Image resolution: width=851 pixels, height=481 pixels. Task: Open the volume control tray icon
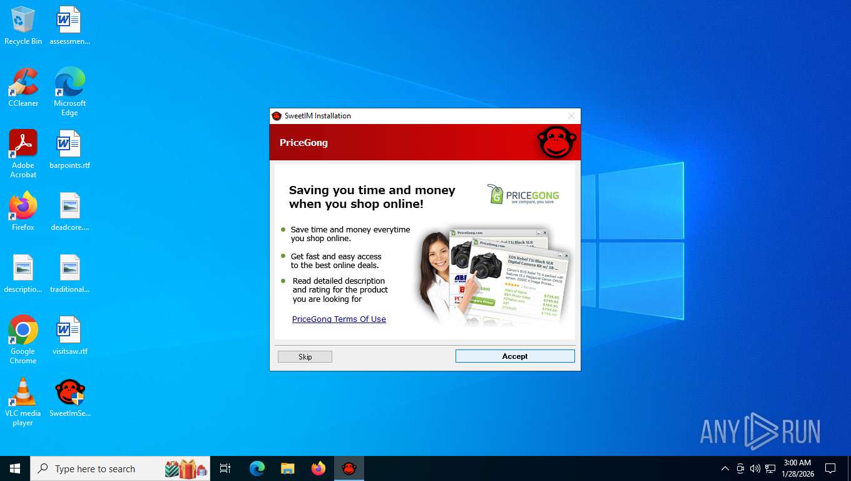point(755,468)
